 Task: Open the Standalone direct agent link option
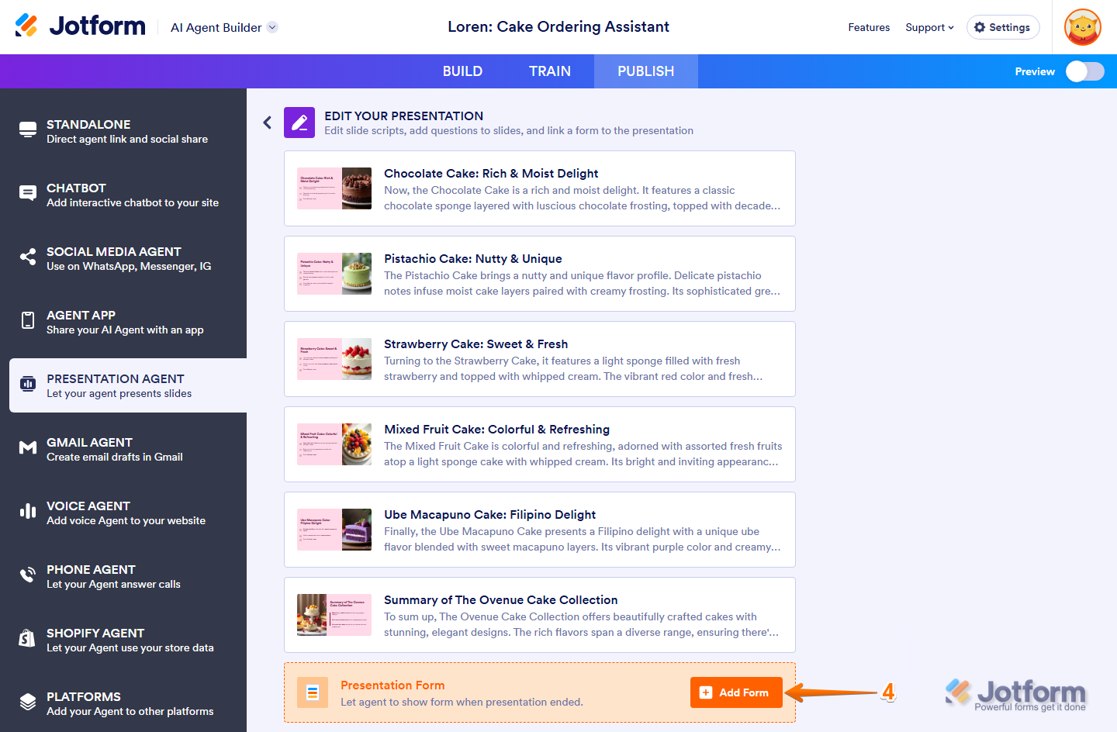point(128,131)
